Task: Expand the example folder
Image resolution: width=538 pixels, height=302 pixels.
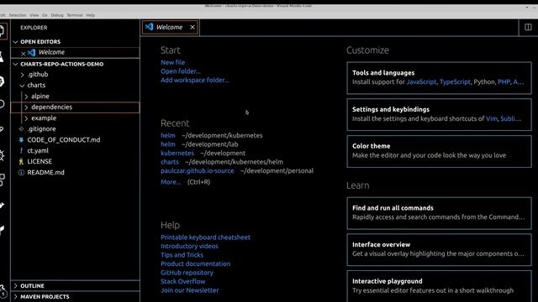Action: [x=26, y=118]
